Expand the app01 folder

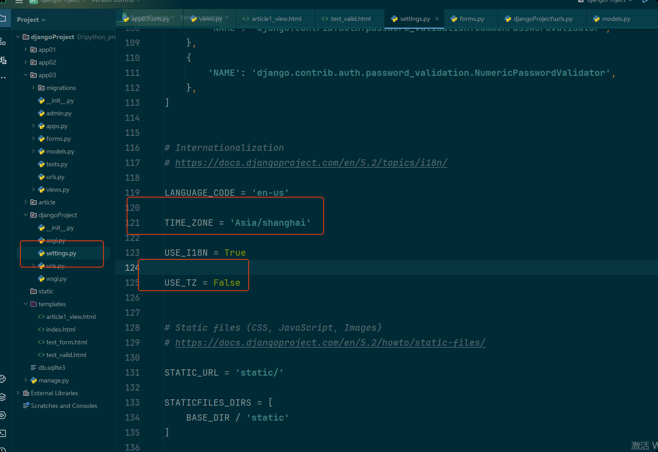tap(26, 50)
